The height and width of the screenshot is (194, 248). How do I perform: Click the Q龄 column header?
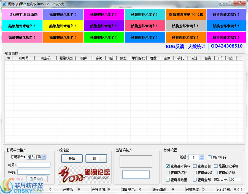pos(111,58)
